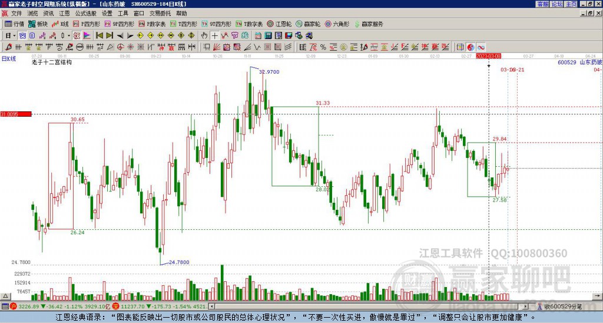Click the up-triangle button beside volume
Viewport: 603px width, 323px height.
pyautogui.click(x=5, y=296)
